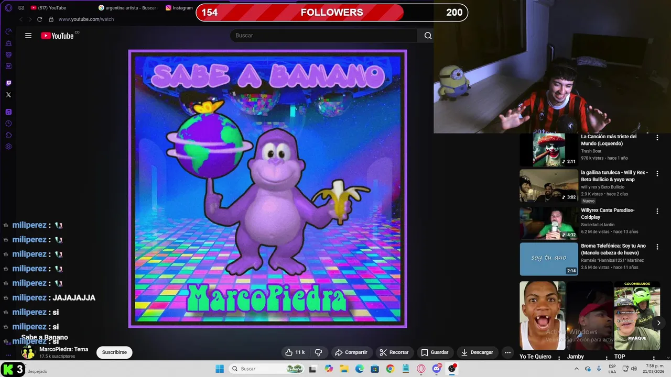The width and height of the screenshot is (671, 377).
Task: Open the History clock icon in sidebar
Action: click(x=8, y=124)
